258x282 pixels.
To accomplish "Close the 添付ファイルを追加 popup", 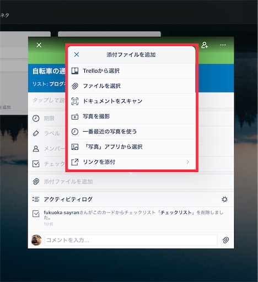I will 77,55.
